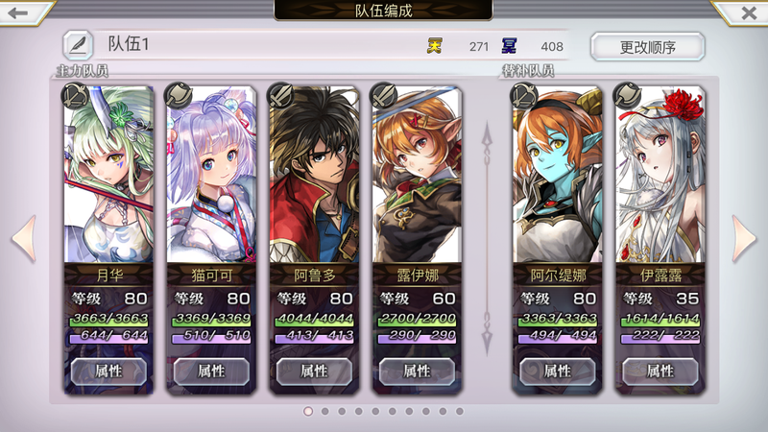Click the sword weapon icon on 露伊娜
Viewport: 768px width, 432px height.
click(383, 95)
